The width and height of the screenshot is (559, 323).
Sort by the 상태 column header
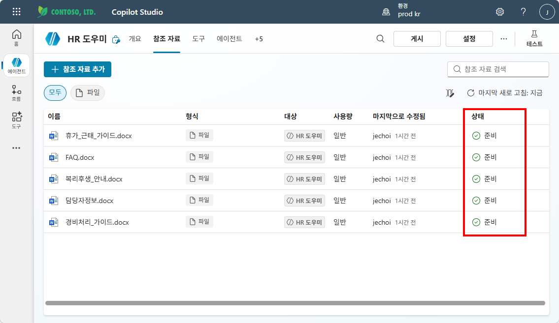click(478, 117)
